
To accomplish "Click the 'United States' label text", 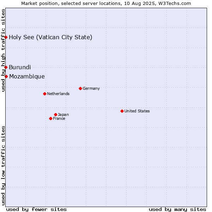I will [137, 111].
